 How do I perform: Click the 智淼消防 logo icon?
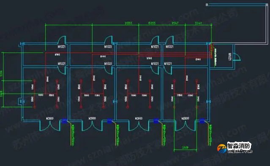222,149
